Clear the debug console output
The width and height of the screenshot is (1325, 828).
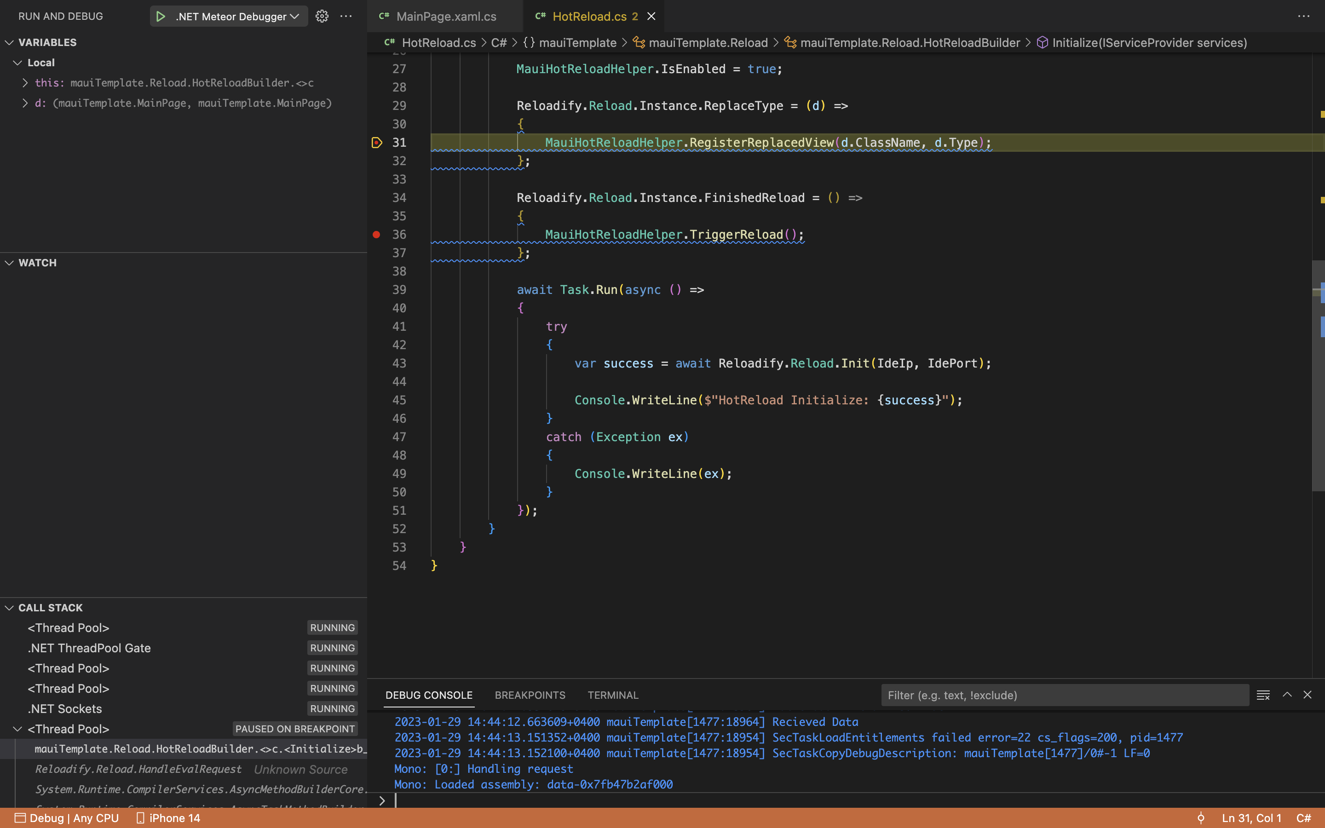[x=1263, y=695]
